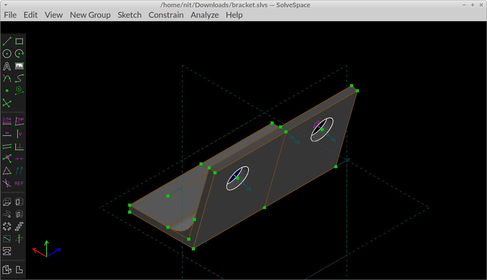487x280 pixels.
Task: Select the arc of circle tool
Action: pos(19,54)
